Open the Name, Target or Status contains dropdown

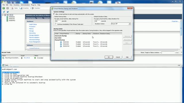point(160,53)
